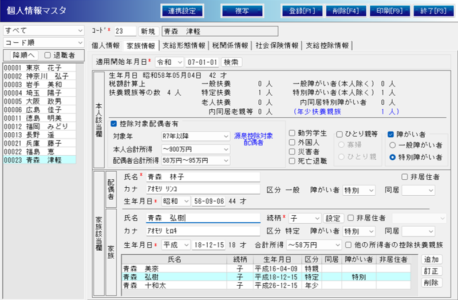Click spouse カナ field ｱｵﾓﾘ ﾘﾝｺ
The image size is (458, 300).
coord(203,189)
